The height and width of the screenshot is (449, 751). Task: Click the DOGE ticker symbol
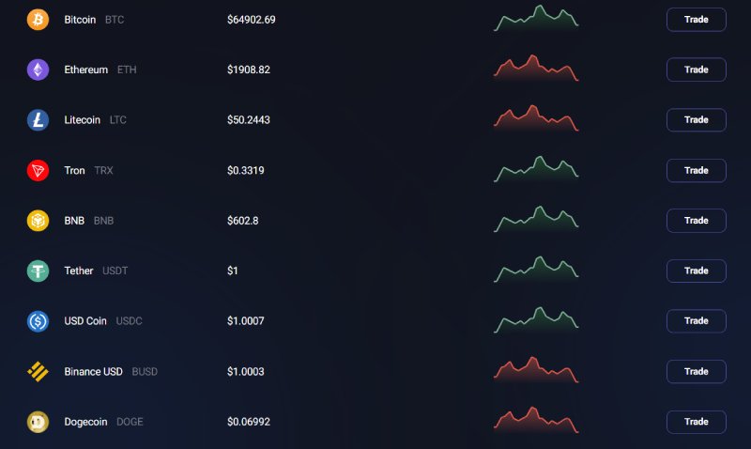click(130, 422)
